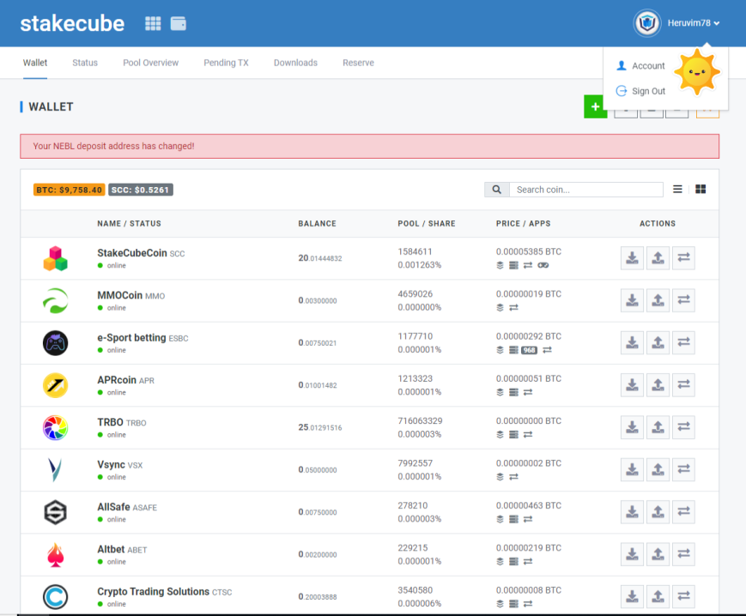Click the deposit icon for TRBO
The width and height of the screenshot is (746, 616).
pyautogui.click(x=632, y=427)
